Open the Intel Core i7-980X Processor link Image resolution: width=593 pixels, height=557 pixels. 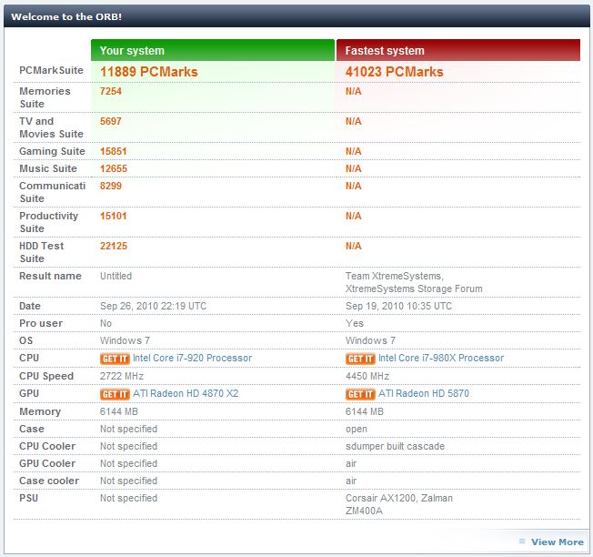441,358
